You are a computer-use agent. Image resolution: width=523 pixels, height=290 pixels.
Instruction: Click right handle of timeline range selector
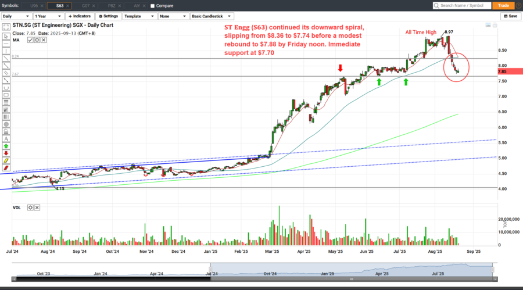pos(493,269)
